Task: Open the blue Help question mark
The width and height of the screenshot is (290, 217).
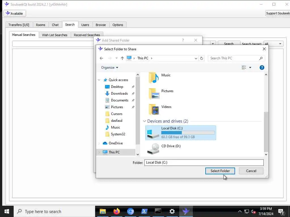Action: 262,68
